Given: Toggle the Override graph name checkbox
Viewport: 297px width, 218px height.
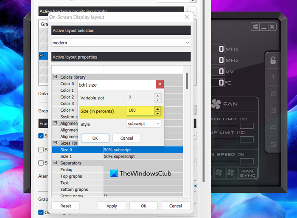Looking at the screenshot, I should tap(41, 212).
